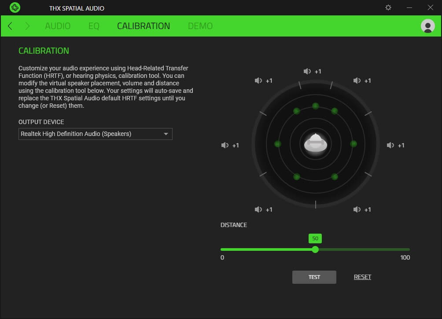This screenshot has width=442, height=319.
Task: Open settings via the gear icon
Action: coord(388,7)
